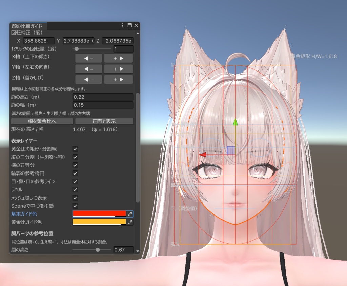The width and height of the screenshot is (347, 286).
Task: Toggle the ラベル checkbox
Action: (75, 189)
